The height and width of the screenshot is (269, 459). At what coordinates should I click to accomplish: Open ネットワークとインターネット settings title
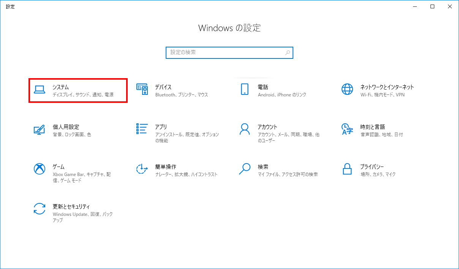[x=387, y=87]
